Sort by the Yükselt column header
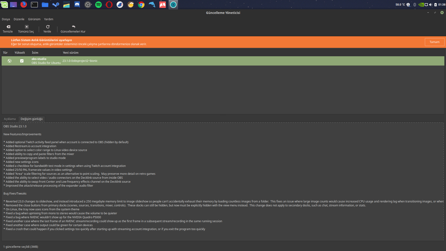Viewport: 446px width, 251px height. pyautogui.click(x=20, y=53)
